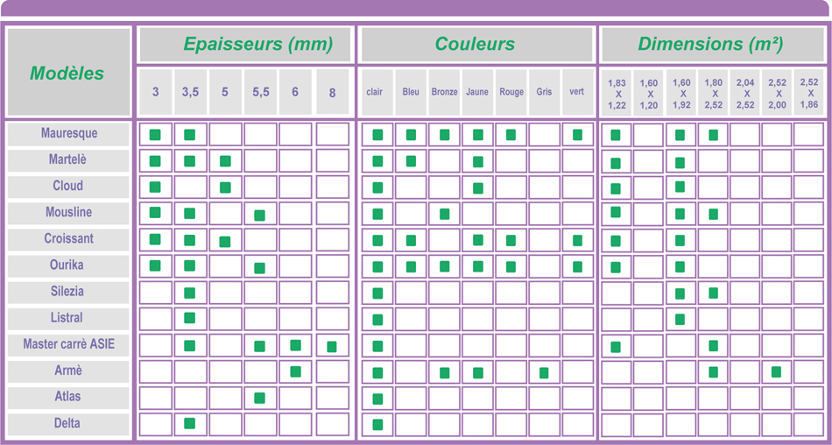This screenshot has height=445, width=832.
Task: Toggle Croissant vert color checkbox
Action: point(577,240)
